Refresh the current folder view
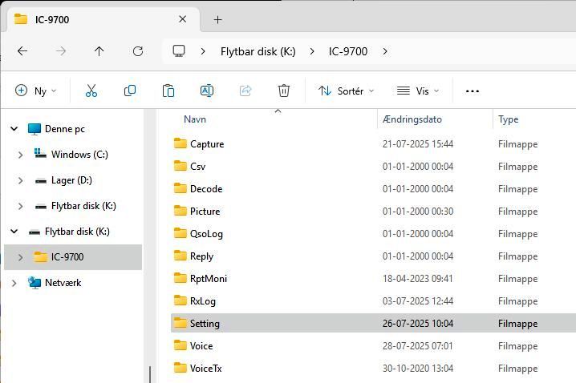The width and height of the screenshot is (576, 383). (138, 51)
